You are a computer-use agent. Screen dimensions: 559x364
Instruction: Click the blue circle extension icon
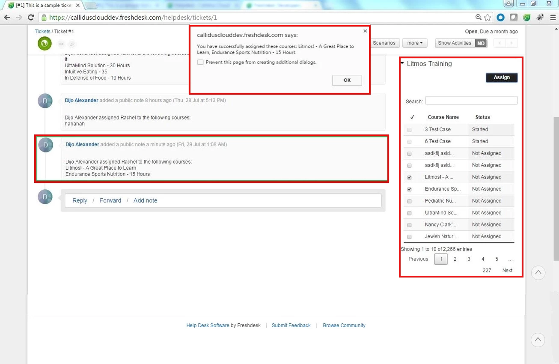pos(500,18)
